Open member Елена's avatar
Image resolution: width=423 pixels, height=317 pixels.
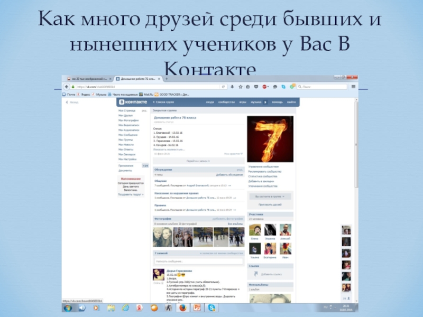(x=255, y=230)
